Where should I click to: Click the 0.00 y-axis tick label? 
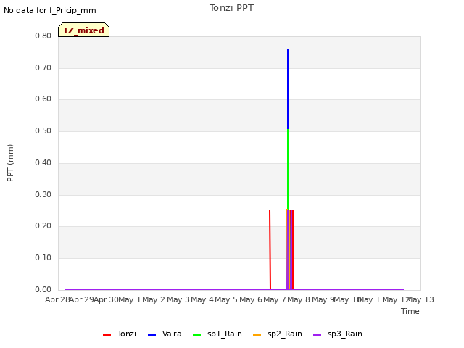(x=43, y=289)
